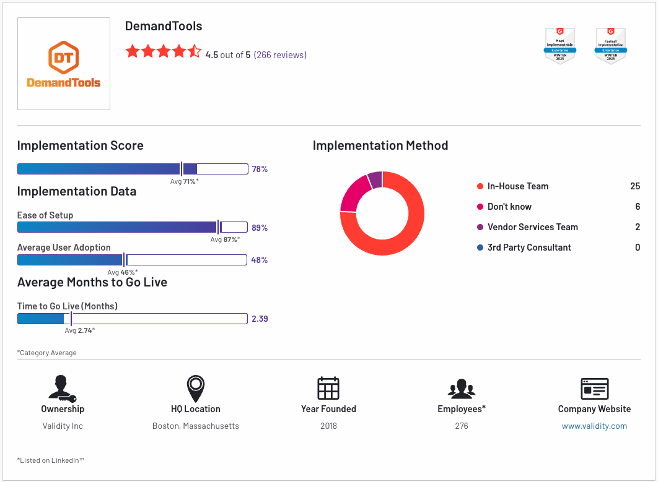Click the 48% User Adoption value
This screenshot has height=482, width=658.
[260, 260]
